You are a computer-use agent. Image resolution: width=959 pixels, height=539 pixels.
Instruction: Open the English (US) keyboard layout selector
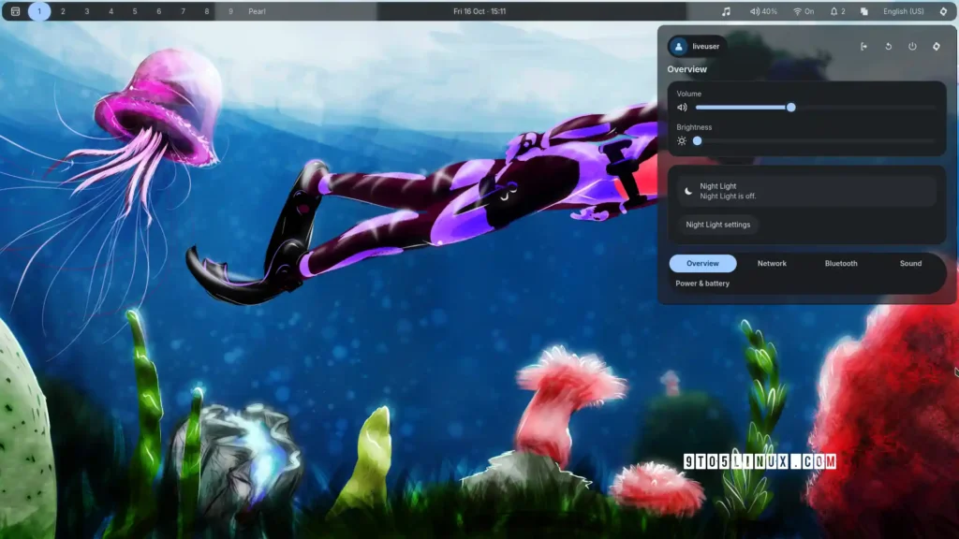tap(904, 11)
